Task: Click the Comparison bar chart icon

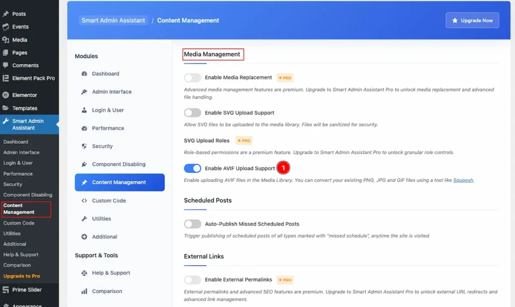Action: [84, 291]
